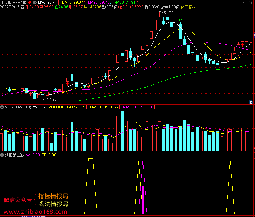
Task: Click the EE: 0.00 value
Action: [49, 155]
